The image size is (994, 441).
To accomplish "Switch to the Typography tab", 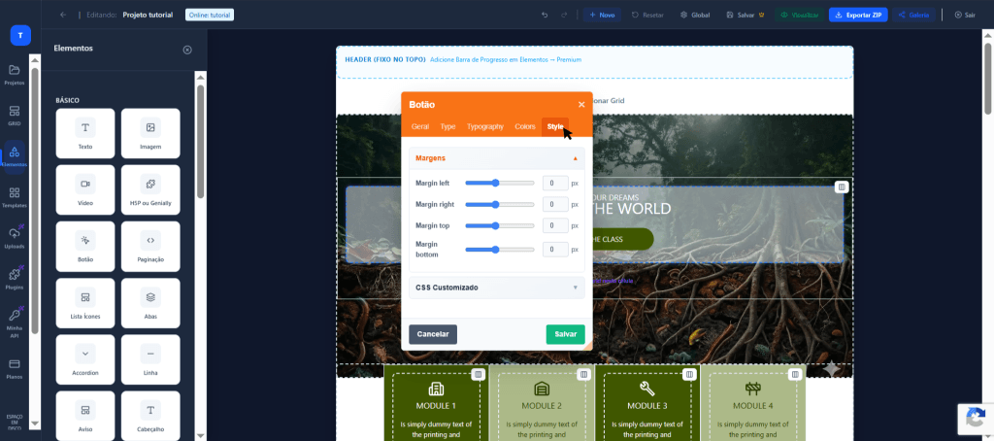I will (484, 126).
